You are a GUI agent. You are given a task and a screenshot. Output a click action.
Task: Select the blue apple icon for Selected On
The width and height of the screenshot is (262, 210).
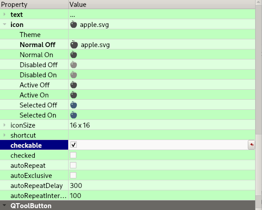[x=74, y=115]
